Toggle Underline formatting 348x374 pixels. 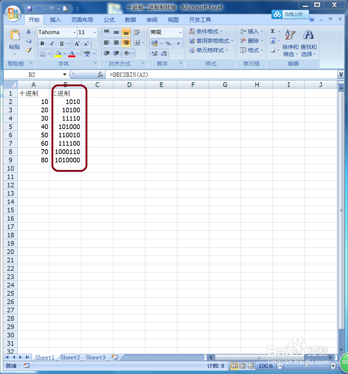click(62, 43)
